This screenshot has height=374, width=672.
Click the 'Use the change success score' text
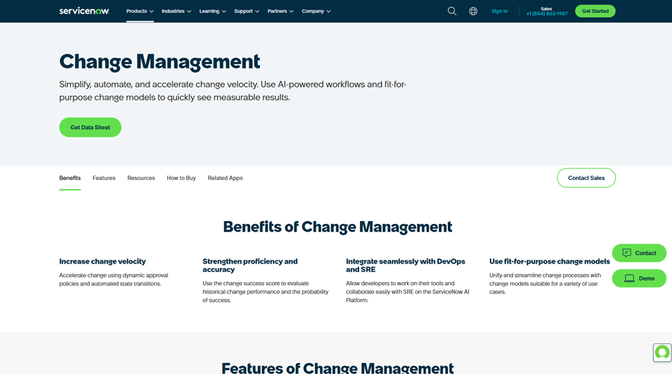(265, 292)
